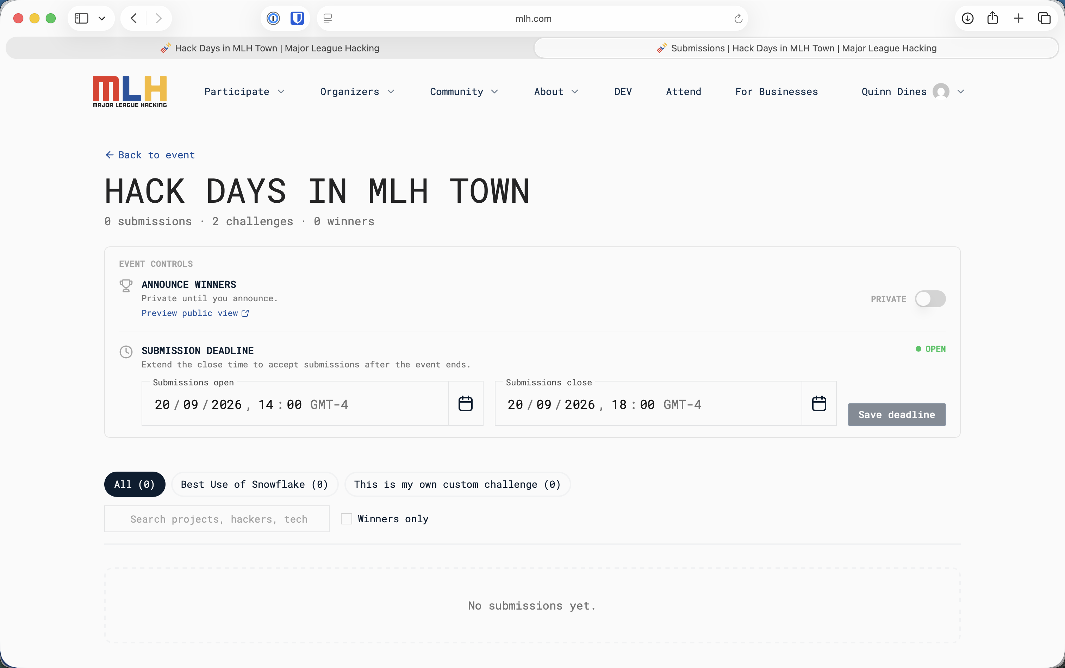Viewport: 1065px width, 668px height.
Task: Show the tab overview icon
Action: [x=1044, y=19]
